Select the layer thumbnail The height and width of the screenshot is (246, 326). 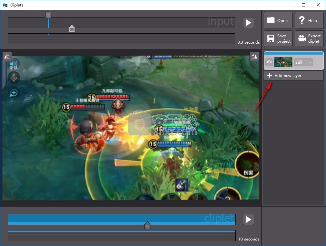click(x=283, y=62)
